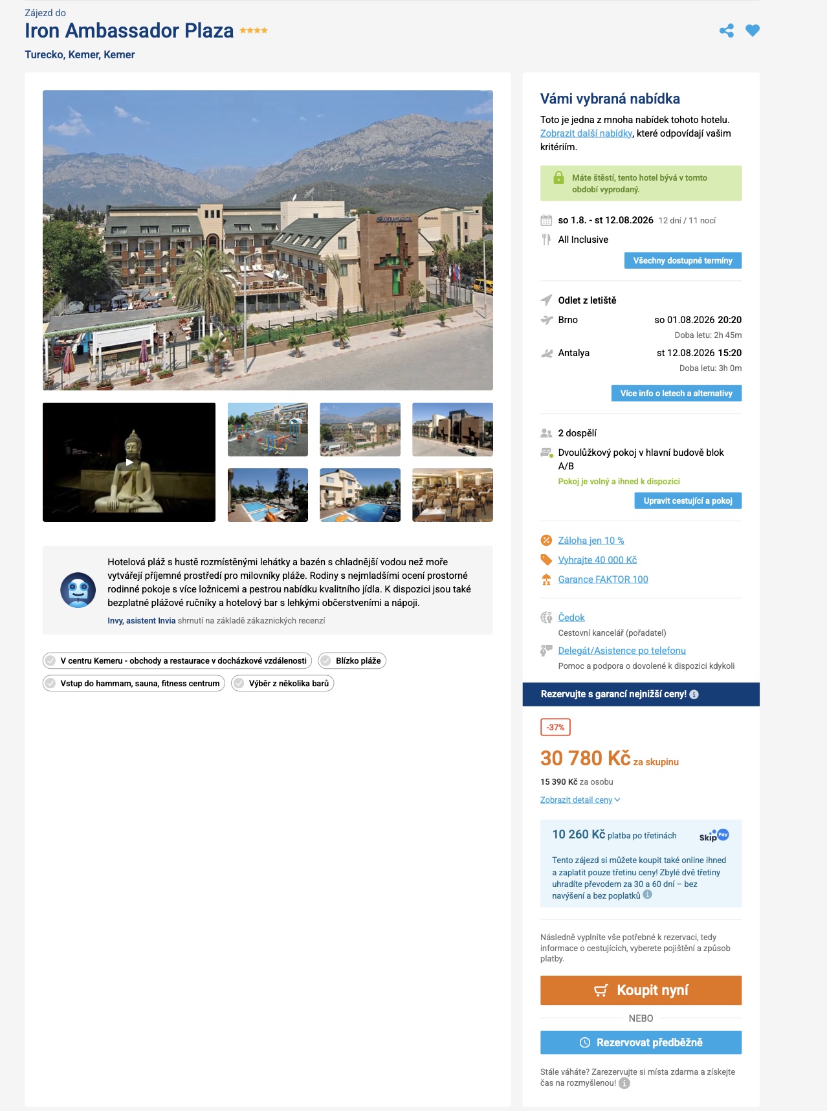Click 'Upravit cestující a pokoj' button
Viewport: 827px width, 1111px height.
click(x=688, y=500)
